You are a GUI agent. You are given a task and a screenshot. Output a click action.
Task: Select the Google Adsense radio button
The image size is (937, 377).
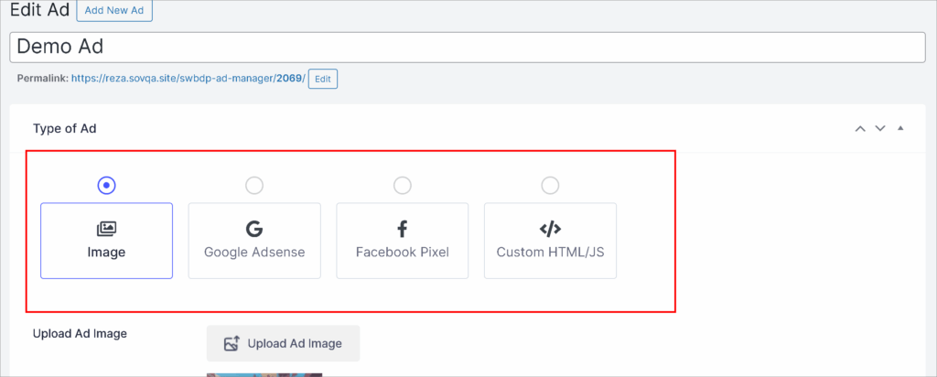(254, 186)
